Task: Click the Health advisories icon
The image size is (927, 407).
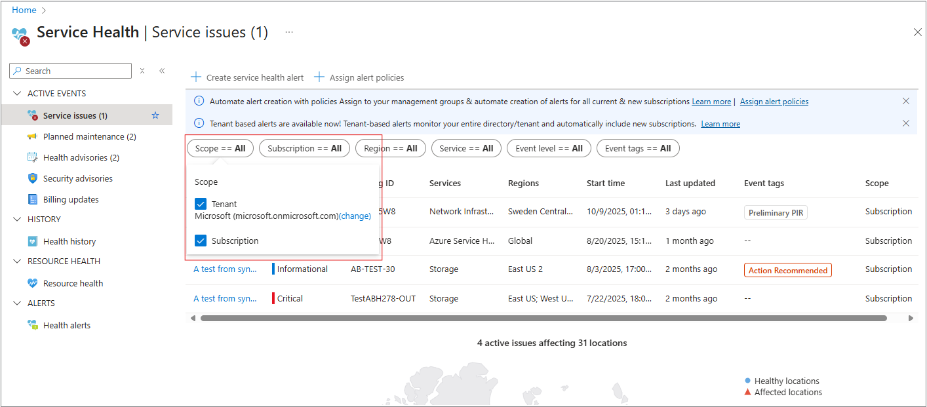Action: coord(33,157)
